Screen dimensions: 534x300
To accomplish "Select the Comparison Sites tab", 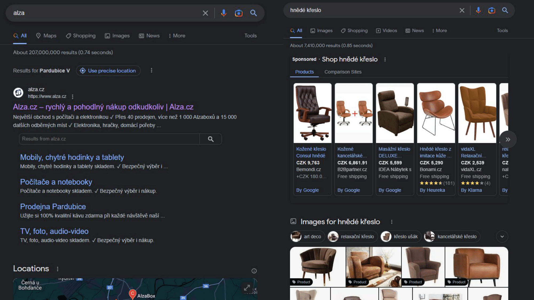I will [x=343, y=72].
